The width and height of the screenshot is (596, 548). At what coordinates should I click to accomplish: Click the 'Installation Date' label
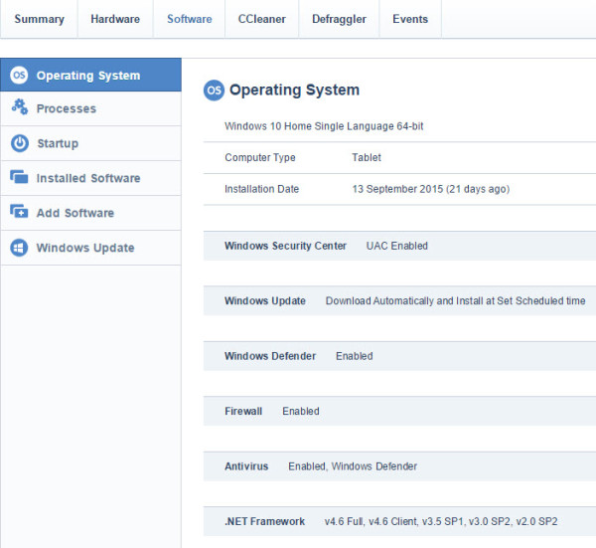point(262,189)
